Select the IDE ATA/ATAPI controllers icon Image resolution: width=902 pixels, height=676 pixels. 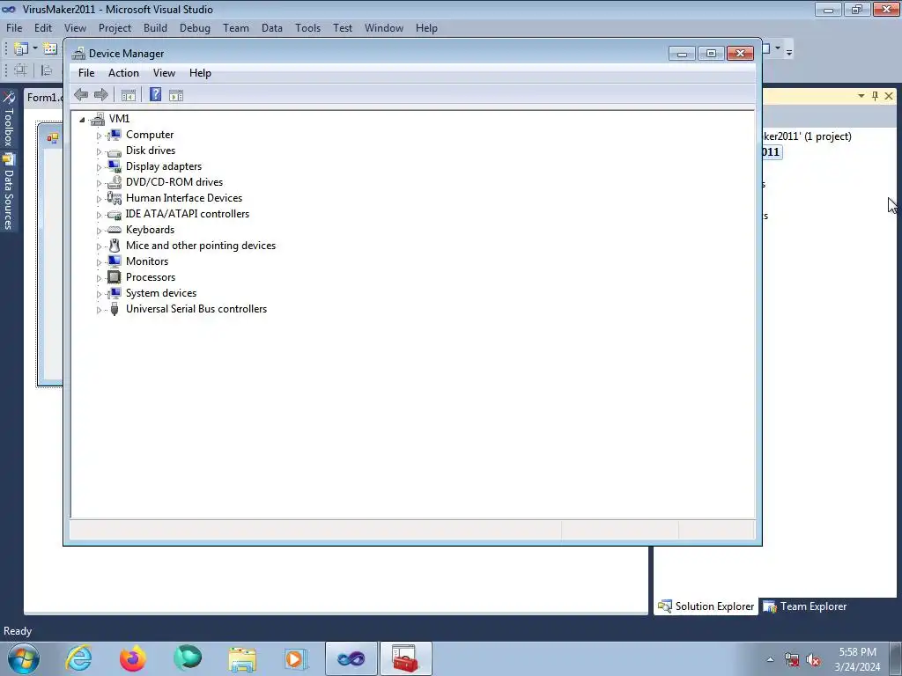115,215
